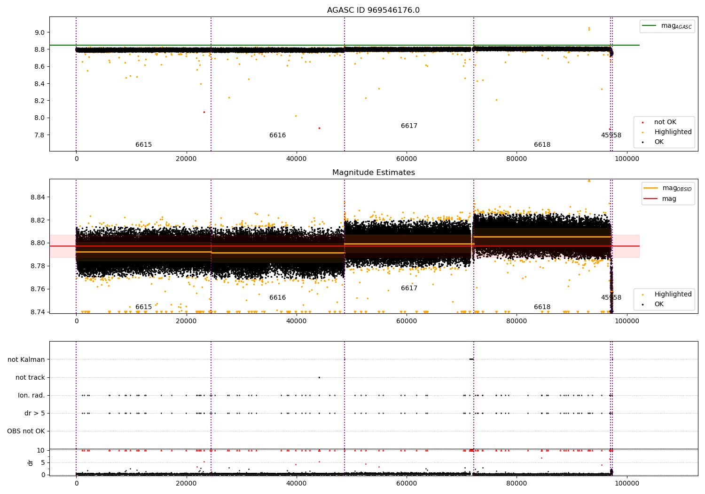This screenshot has width=705, height=494.
Task: Click label 45958 in Magnitude Estimates plot
Action: pyautogui.click(x=611, y=298)
